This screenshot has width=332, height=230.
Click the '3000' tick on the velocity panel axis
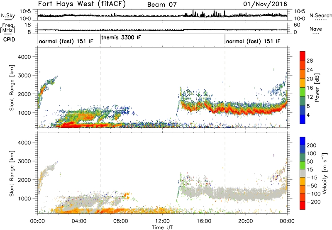[24, 161]
